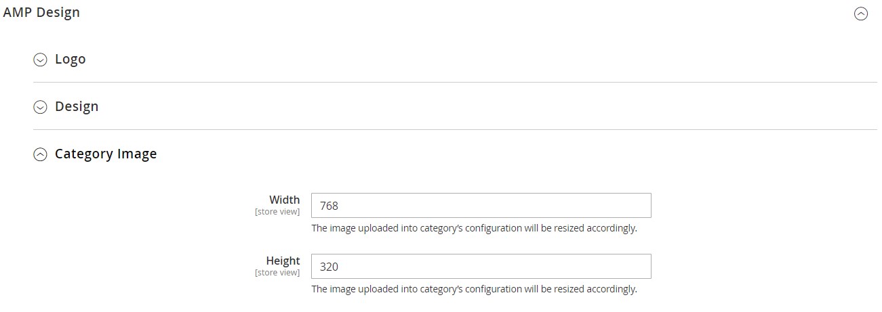
Task: Click the 768 value in Width
Action: click(x=329, y=206)
